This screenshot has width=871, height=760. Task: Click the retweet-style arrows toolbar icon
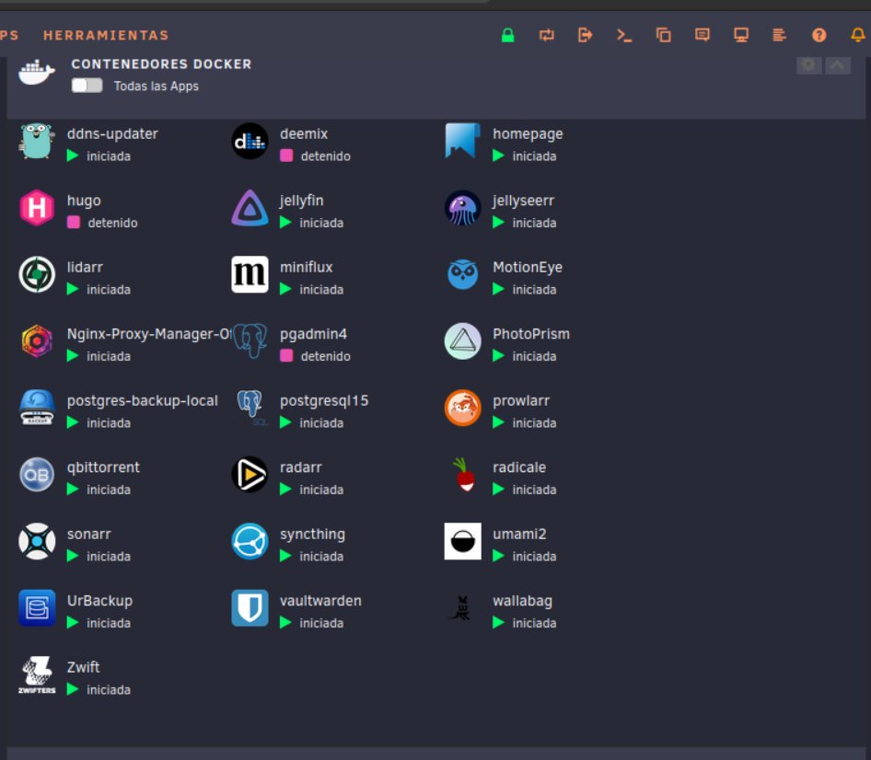[547, 35]
